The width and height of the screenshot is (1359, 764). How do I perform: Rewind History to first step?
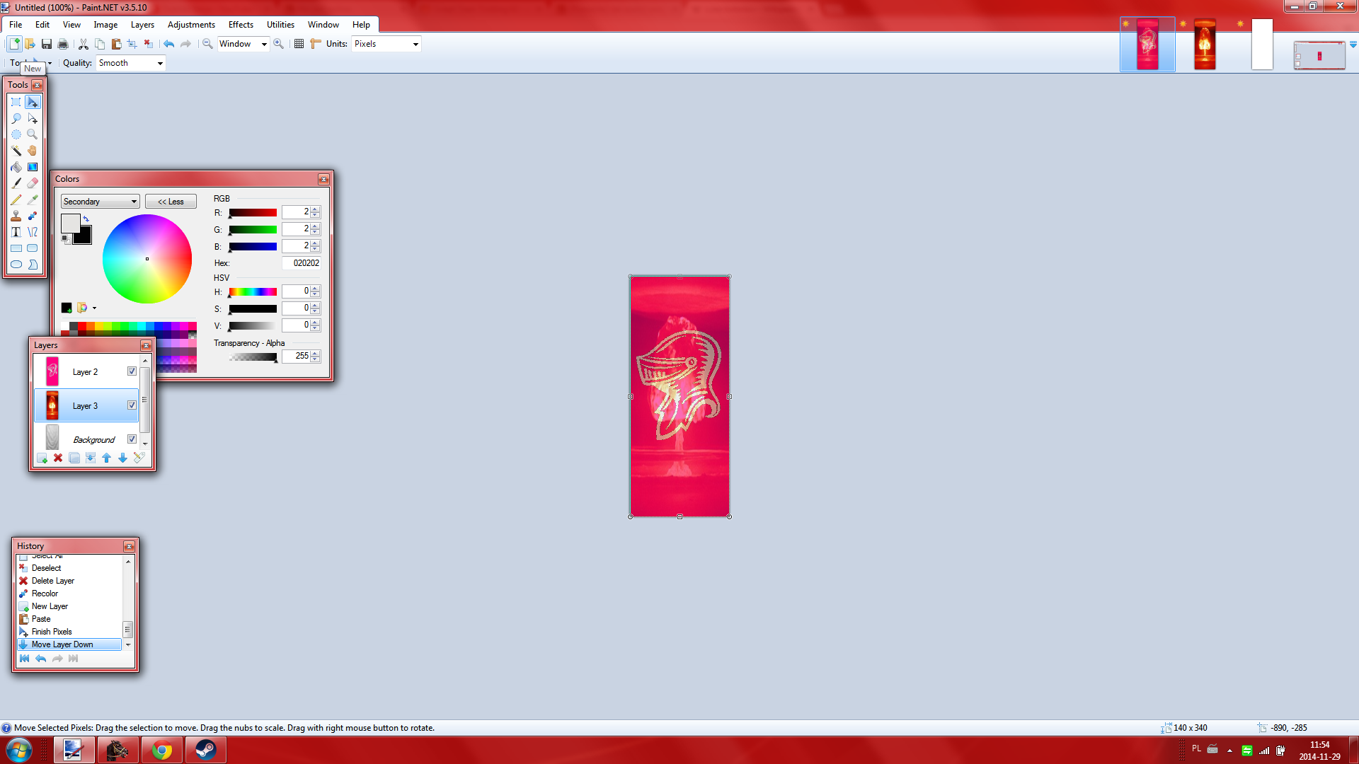click(25, 659)
